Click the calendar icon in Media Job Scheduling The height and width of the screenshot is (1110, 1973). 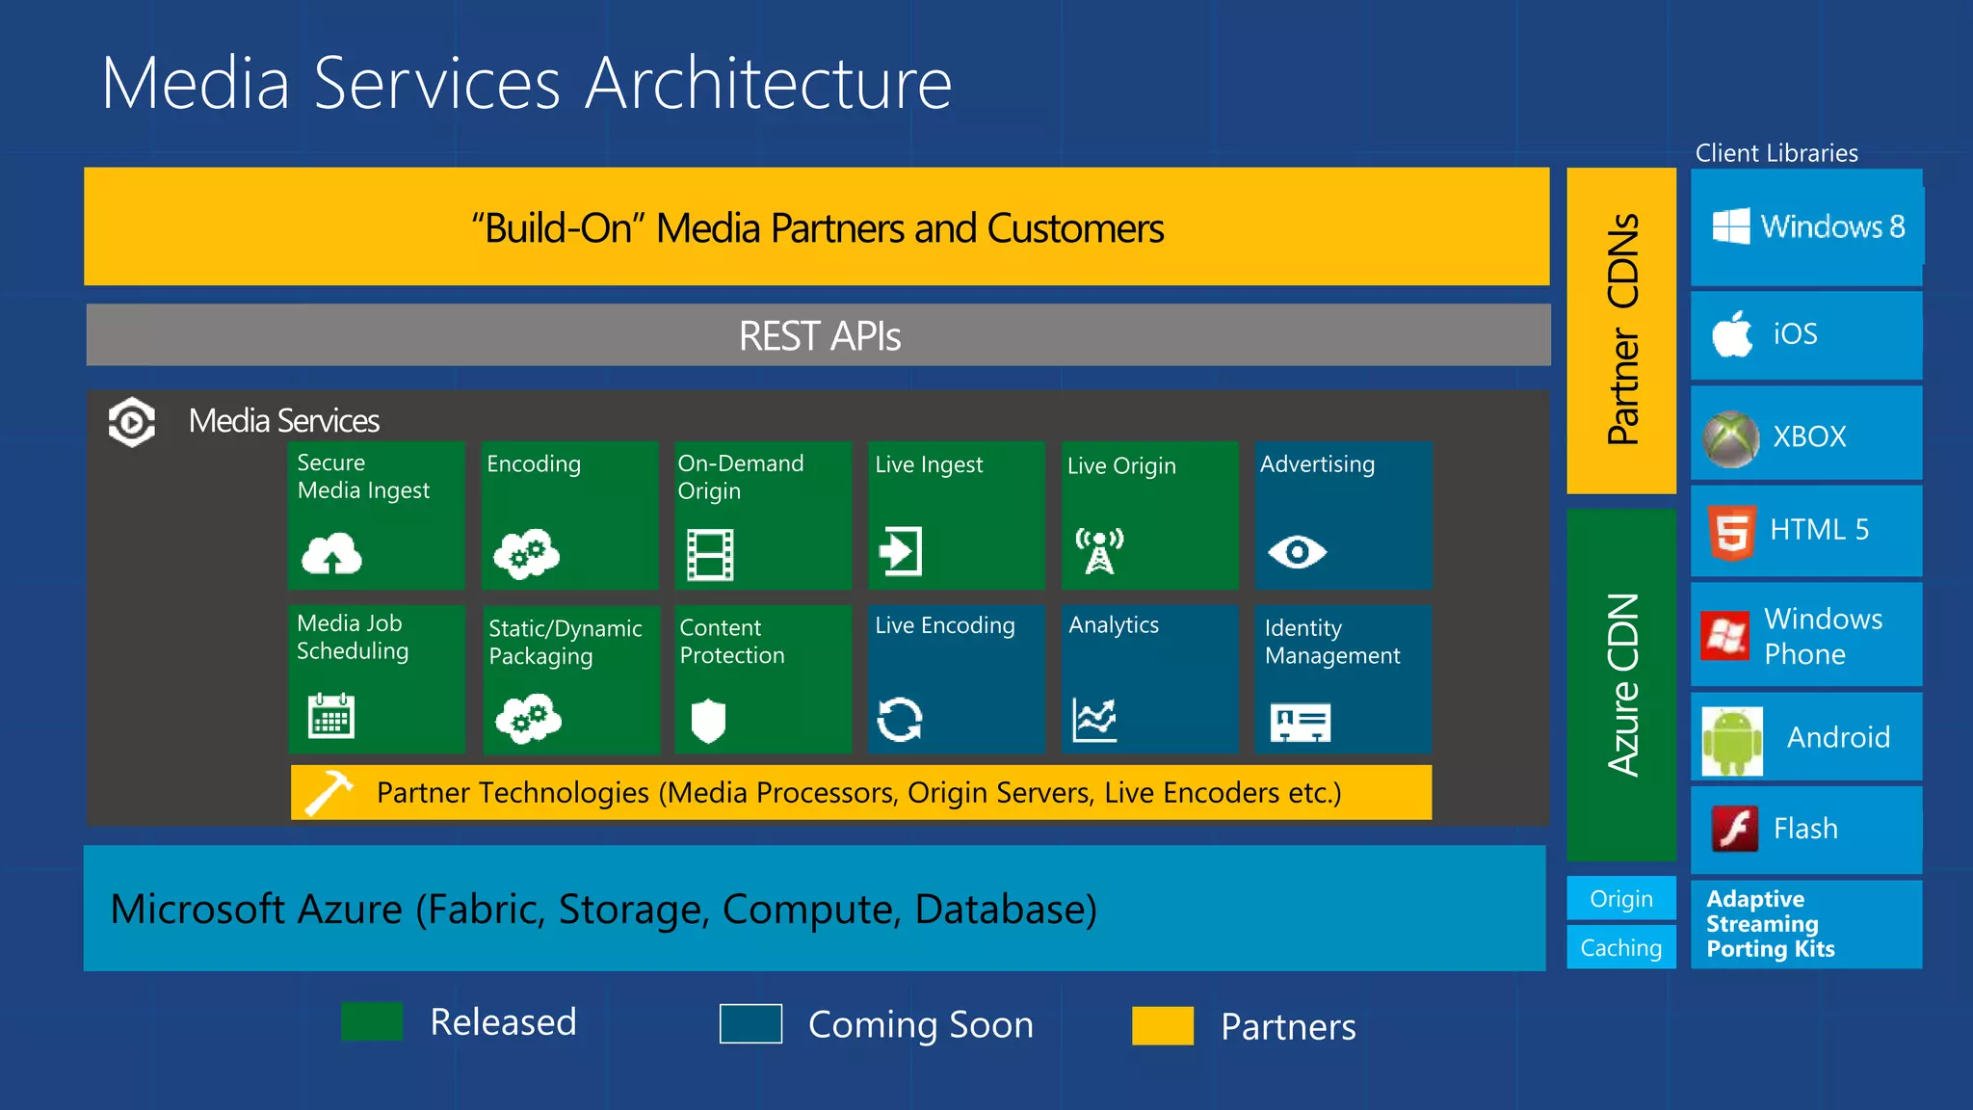click(331, 716)
